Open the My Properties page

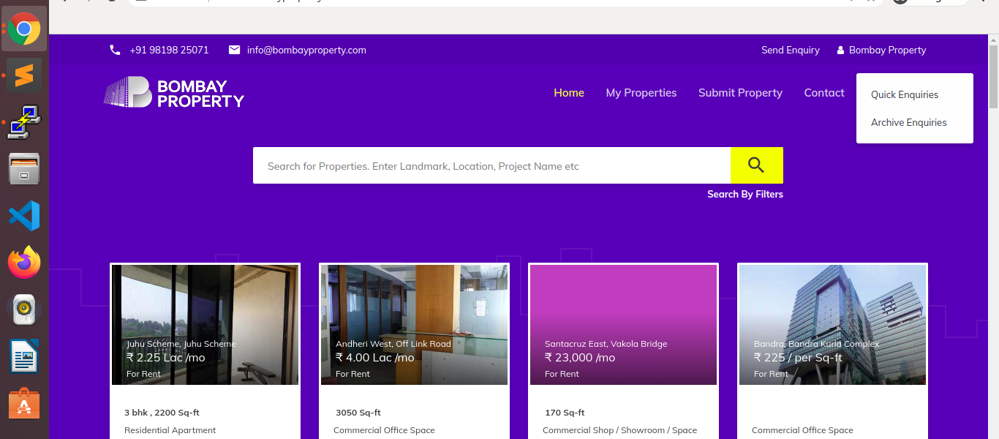(641, 93)
